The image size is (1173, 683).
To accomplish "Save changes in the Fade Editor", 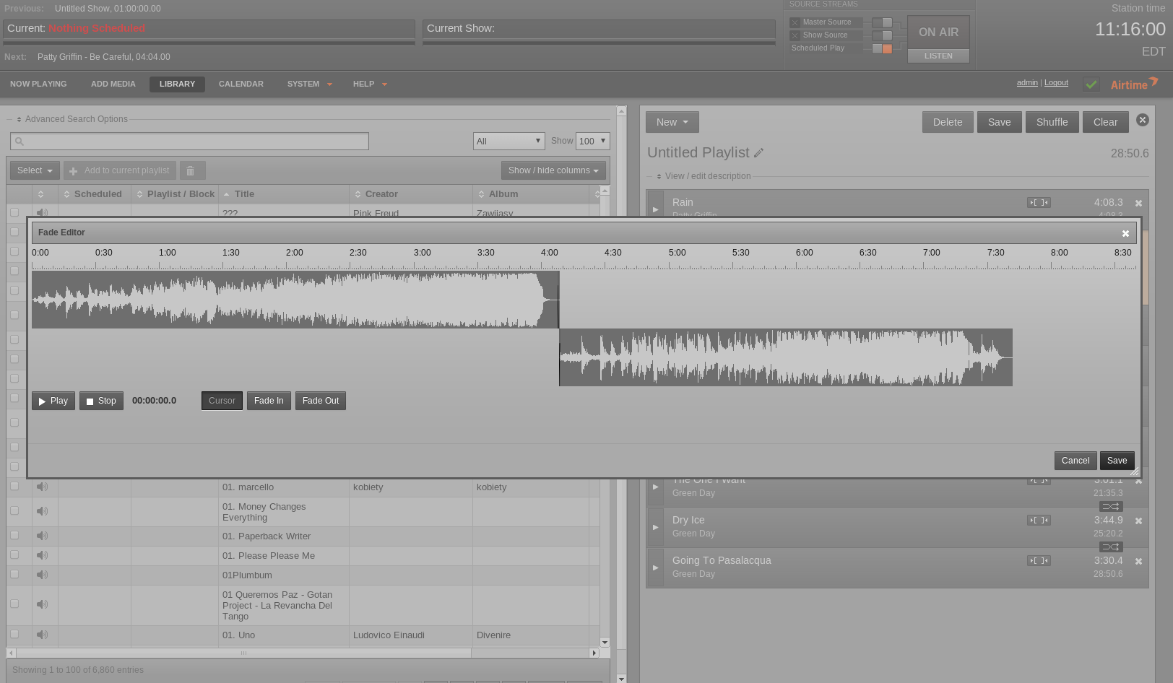I will (1117, 461).
